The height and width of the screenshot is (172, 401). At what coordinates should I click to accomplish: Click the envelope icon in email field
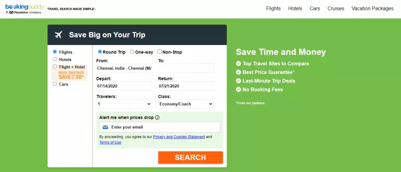coord(105,127)
